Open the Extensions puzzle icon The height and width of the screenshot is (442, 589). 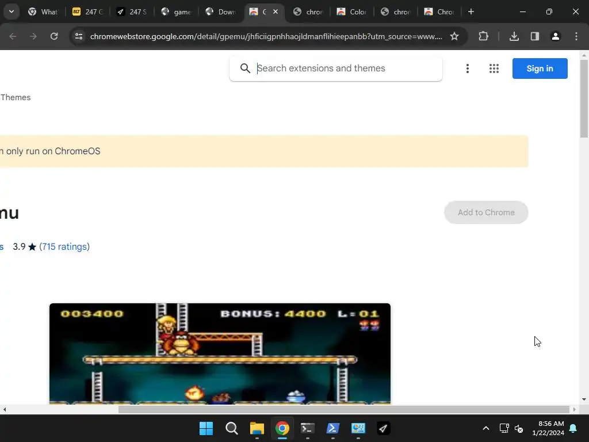click(483, 36)
